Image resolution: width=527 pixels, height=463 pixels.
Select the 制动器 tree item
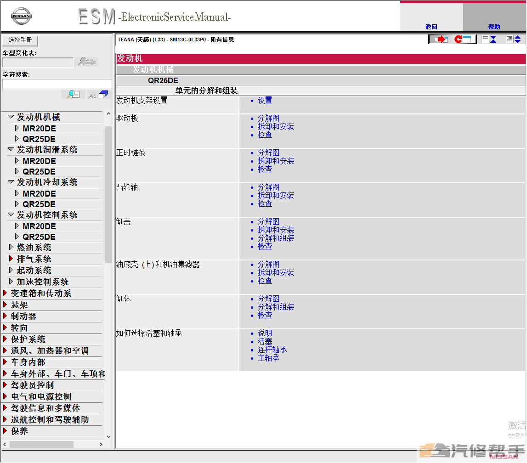pyautogui.click(x=23, y=316)
